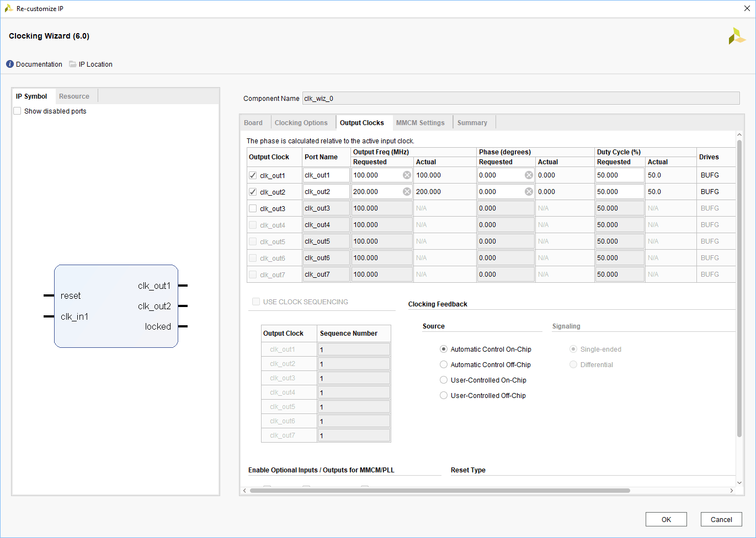Switch to the MMCM Settings tab

point(420,123)
